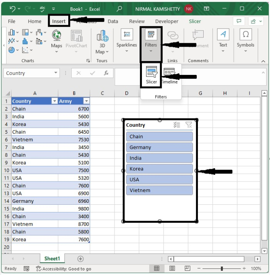
Task: Insert a Timeline from the Filters dropdown
Action: (169, 76)
